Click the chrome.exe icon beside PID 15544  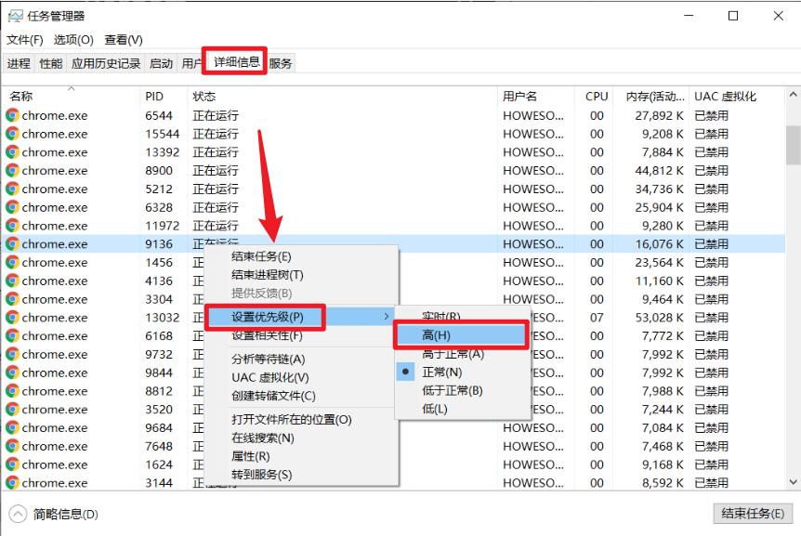pos(11,134)
